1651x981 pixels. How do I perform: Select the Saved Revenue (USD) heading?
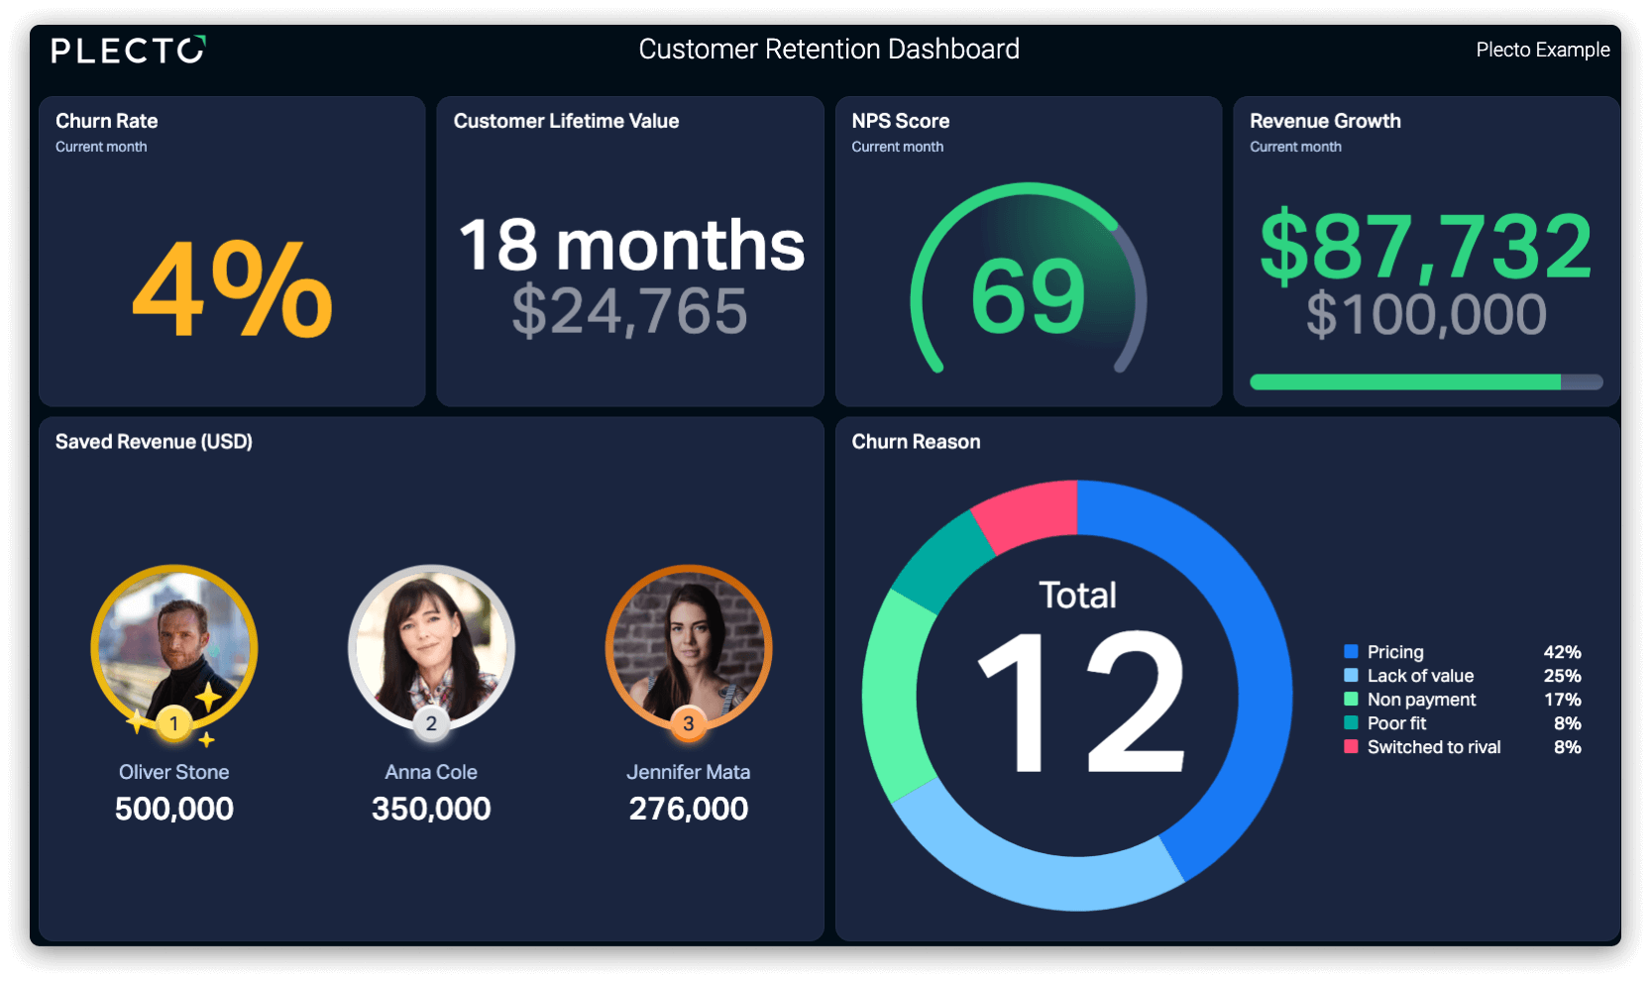(x=154, y=442)
